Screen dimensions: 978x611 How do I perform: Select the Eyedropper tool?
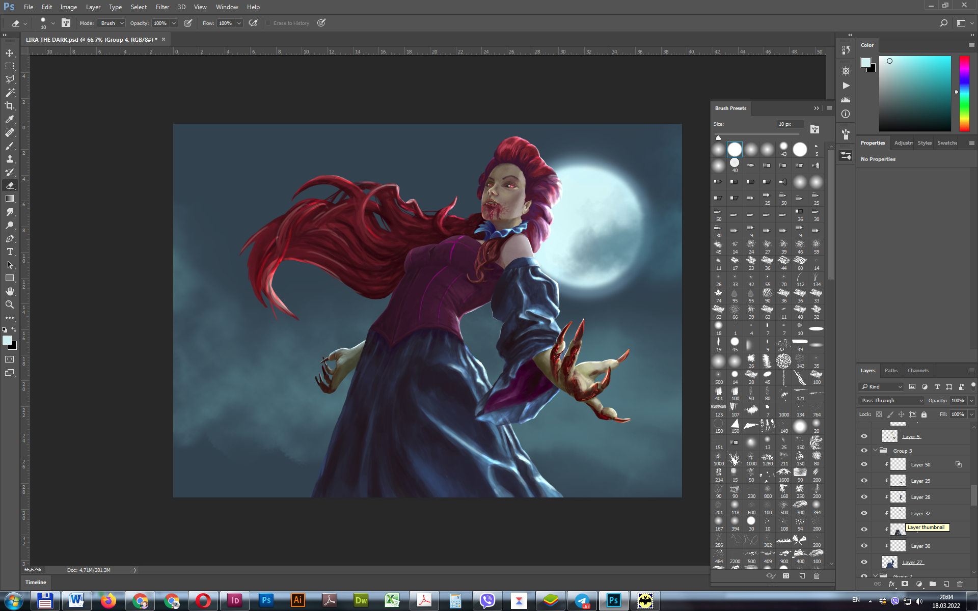point(10,119)
